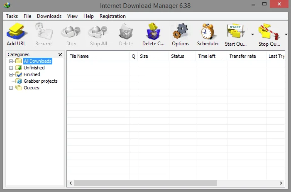This screenshot has width=291, height=192.
Task: Open the Stop Queue dropdown arrow
Action: coord(286,34)
